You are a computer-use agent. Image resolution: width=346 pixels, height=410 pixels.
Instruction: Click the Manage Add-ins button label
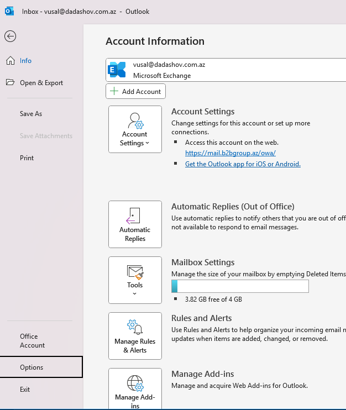coord(135,402)
